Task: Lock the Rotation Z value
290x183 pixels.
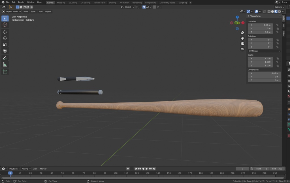Action: 278,47
